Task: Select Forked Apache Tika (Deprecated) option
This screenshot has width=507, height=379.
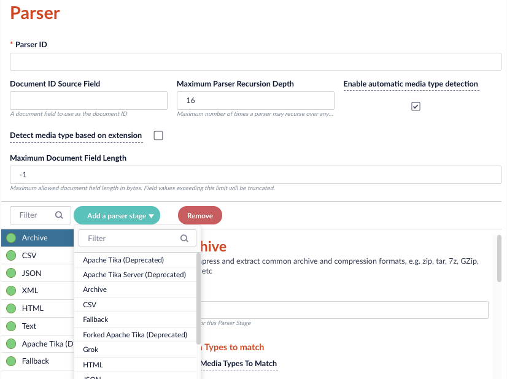Action: pos(136,335)
